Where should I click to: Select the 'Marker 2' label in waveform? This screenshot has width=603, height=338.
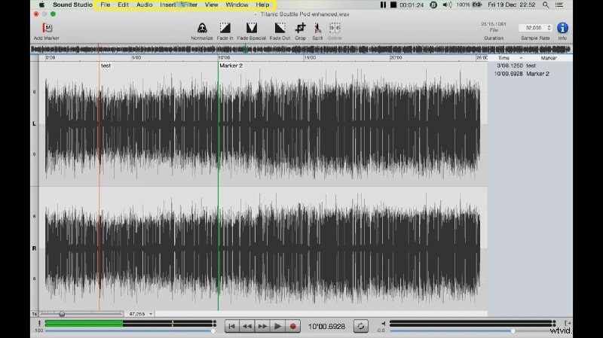(231, 65)
